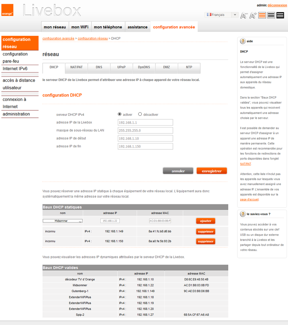The width and height of the screenshot is (288, 325).
Task: Select the orange display theme icon
Action: pos(262,15)
